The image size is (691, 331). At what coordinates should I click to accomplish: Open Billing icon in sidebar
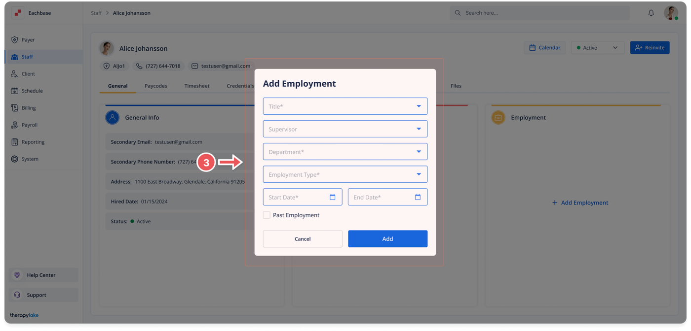tap(14, 108)
